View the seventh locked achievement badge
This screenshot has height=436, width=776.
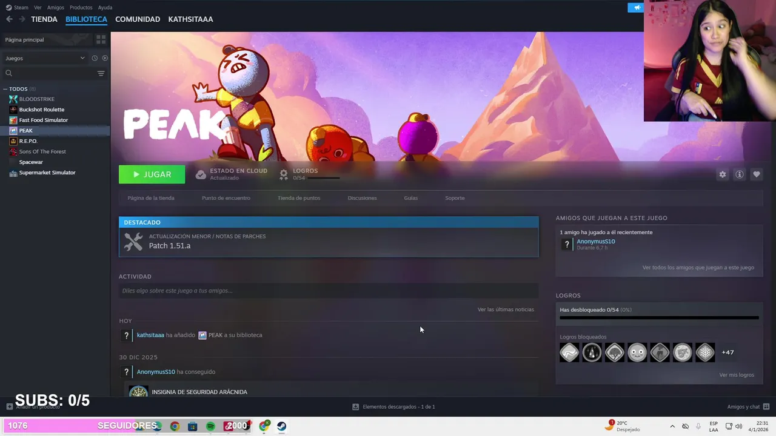(x=705, y=352)
